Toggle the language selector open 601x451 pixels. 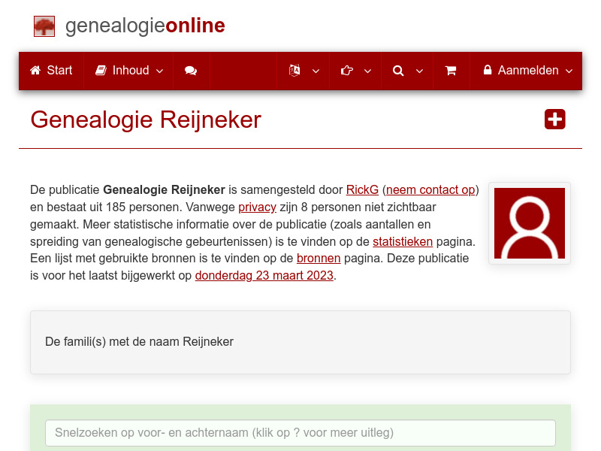pos(316,71)
